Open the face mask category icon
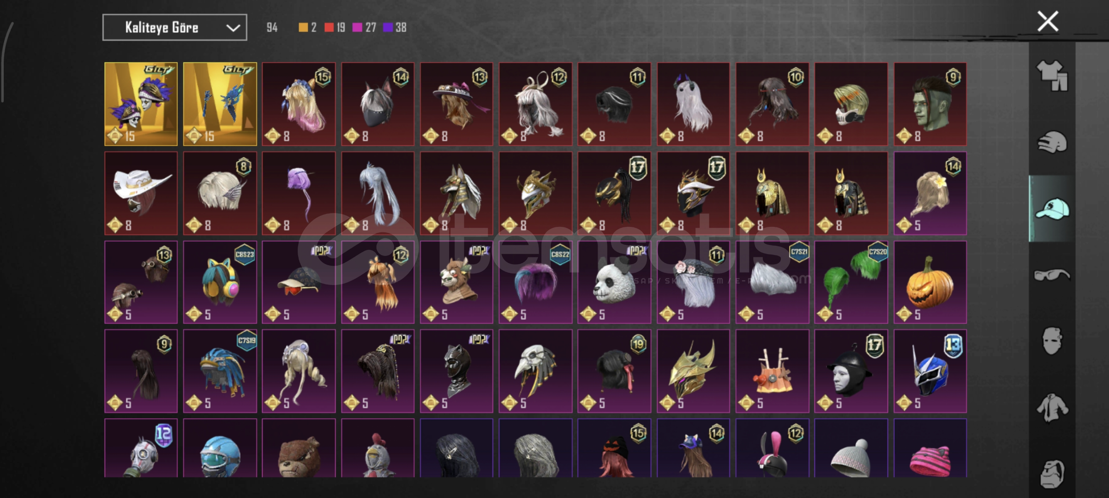Viewport: 1109px width, 498px height. [1052, 341]
